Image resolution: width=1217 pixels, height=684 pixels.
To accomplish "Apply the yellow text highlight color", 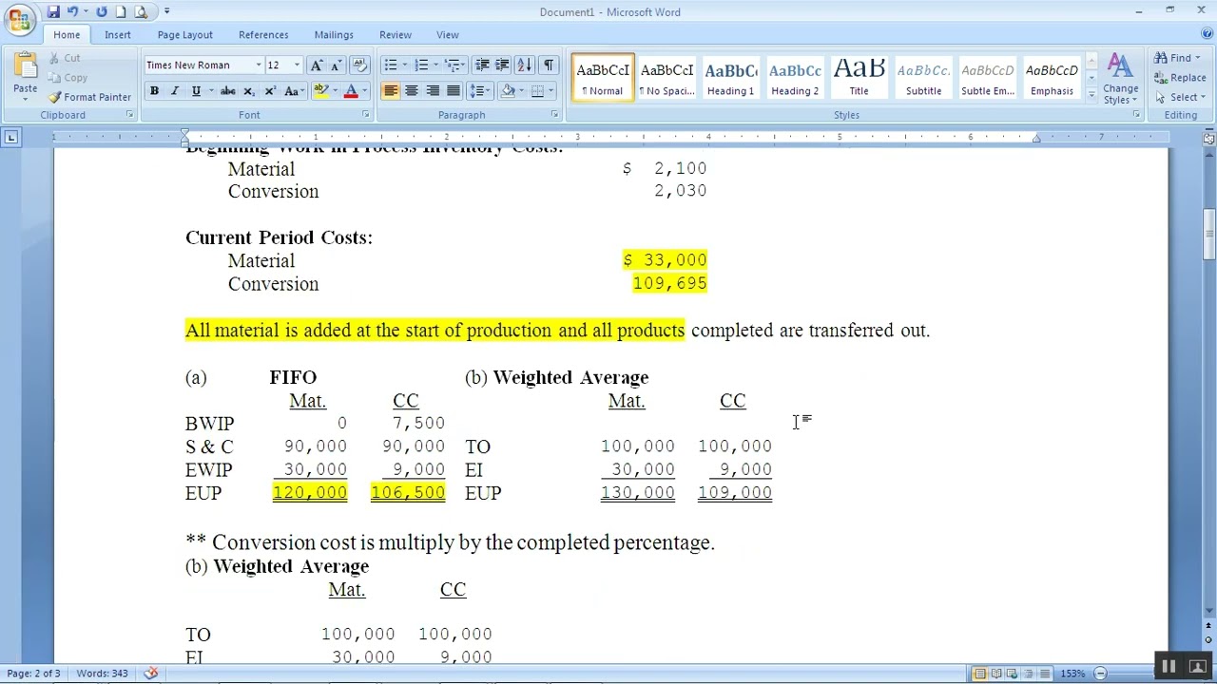I will (320, 91).
